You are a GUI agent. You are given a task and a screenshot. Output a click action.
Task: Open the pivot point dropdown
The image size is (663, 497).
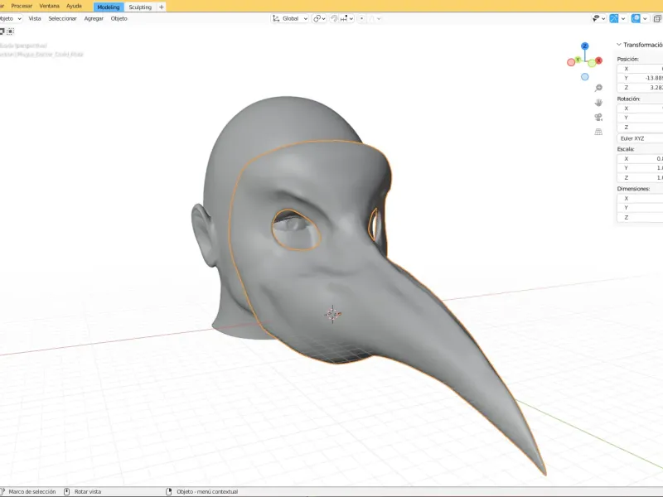[319, 18]
